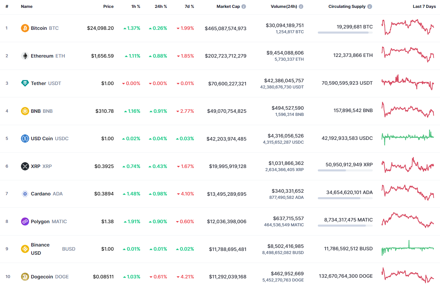Screen dimensions: 440x288
Task: Click the USD Coin blue dollar logo
Action: (24, 138)
